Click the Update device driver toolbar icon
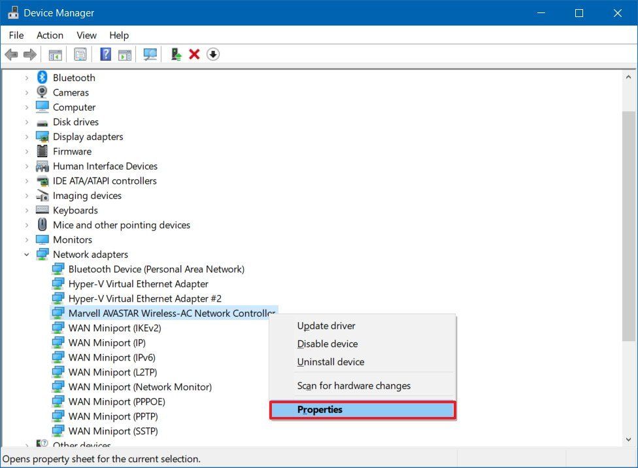Image resolution: width=638 pixels, height=468 pixels. tap(176, 54)
